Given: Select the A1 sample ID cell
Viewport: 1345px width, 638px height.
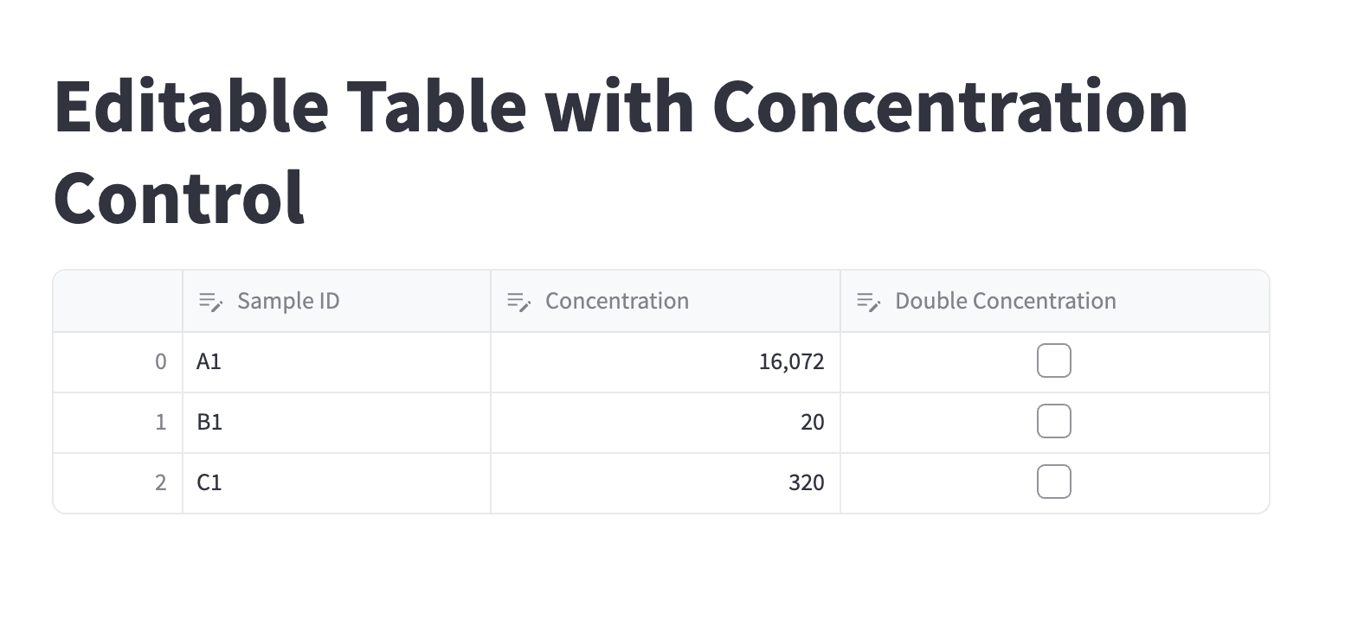Looking at the screenshot, I should coord(336,362).
